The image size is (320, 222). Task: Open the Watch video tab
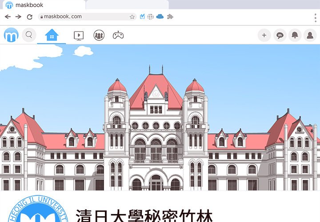[79, 35]
